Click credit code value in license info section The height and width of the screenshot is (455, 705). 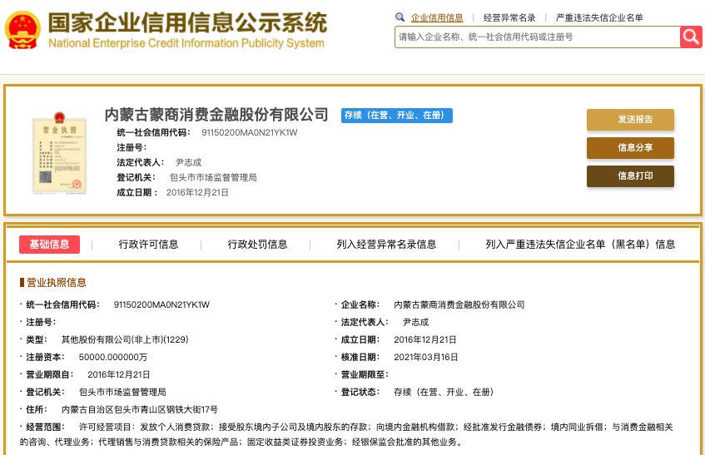click(x=161, y=304)
